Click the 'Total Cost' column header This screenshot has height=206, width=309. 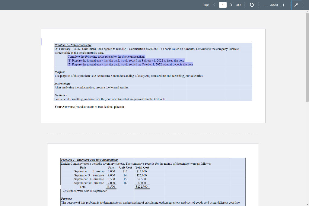(142, 167)
